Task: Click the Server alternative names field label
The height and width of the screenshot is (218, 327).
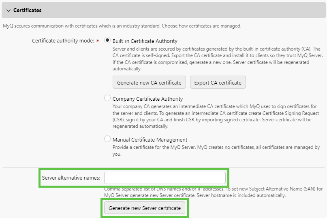Action: pos(71,178)
